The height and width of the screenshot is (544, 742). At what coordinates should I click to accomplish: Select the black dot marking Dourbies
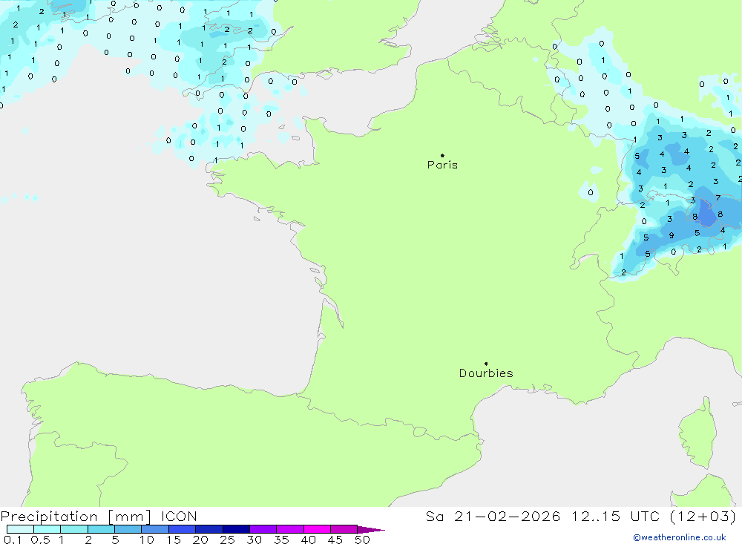tap(486, 364)
